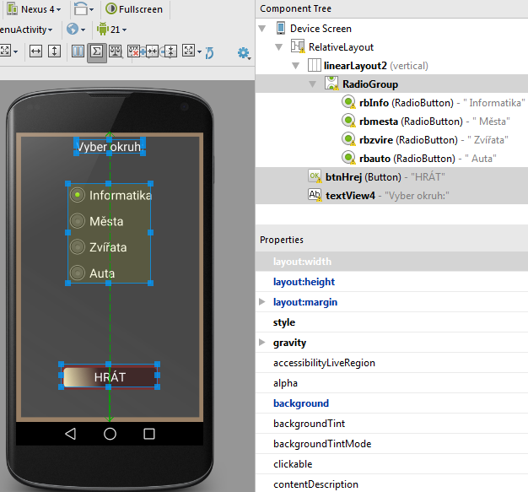Select rbauto RadioButton in component tree

pos(428,159)
